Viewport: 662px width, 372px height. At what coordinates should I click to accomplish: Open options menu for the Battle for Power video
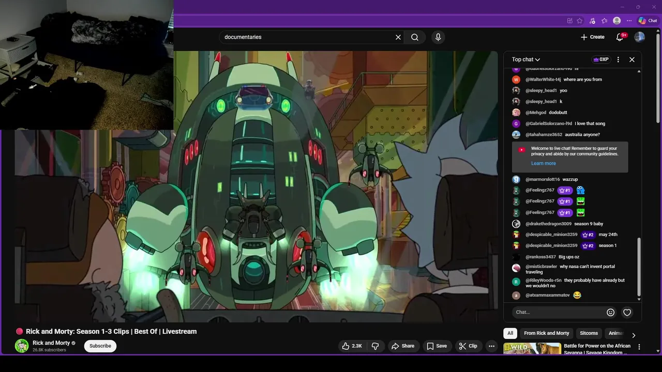639,347
